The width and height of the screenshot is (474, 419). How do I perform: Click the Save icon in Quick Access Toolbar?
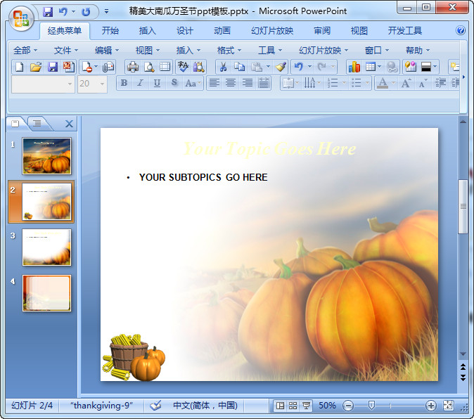pyautogui.click(x=48, y=12)
